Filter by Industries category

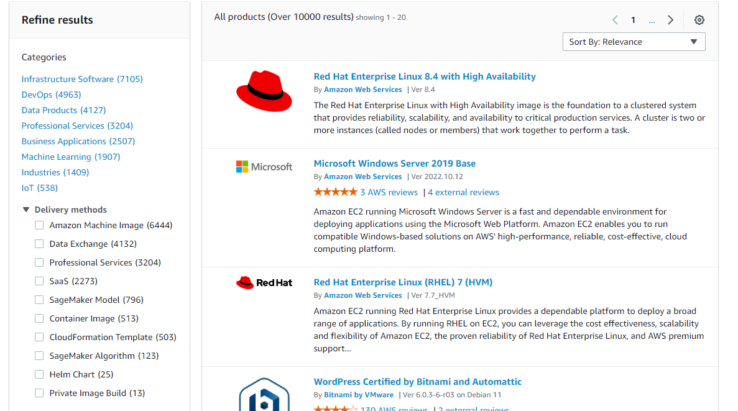(55, 172)
